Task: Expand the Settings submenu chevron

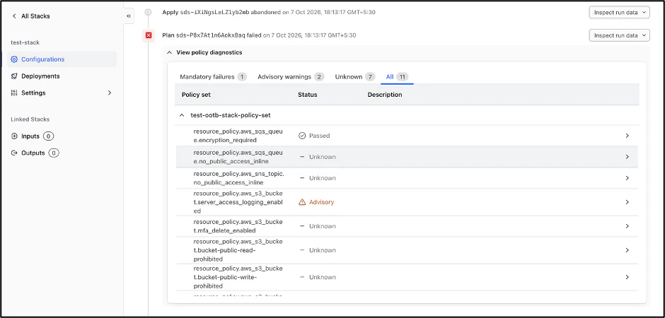Action: [x=110, y=93]
